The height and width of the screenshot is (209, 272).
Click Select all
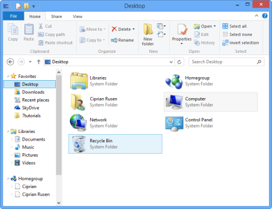click(x=235, y=26)
